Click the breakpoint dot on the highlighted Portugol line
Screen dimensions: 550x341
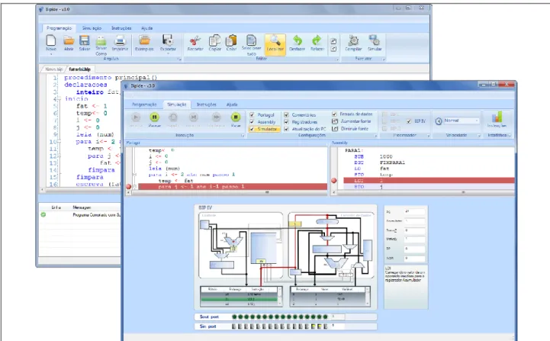[x=128, y=187]
